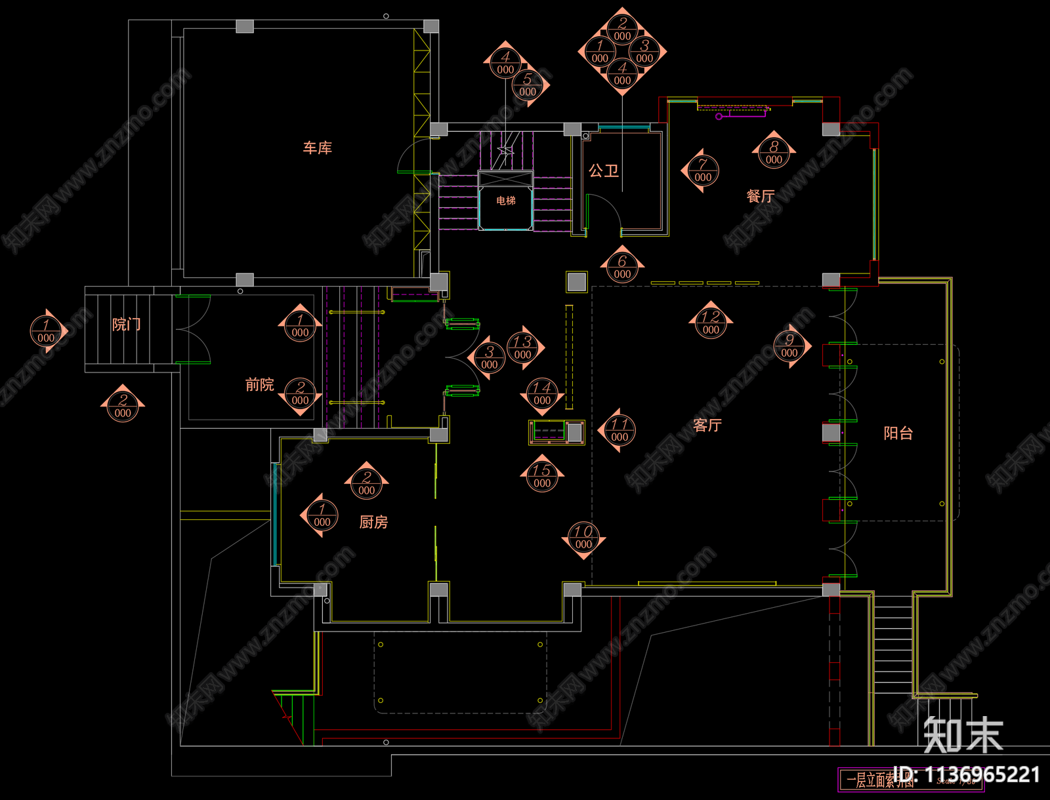The image size is (1050, 800).
Task: Click elevation marker 11 left of 客厅
Action: pos(618,431)
